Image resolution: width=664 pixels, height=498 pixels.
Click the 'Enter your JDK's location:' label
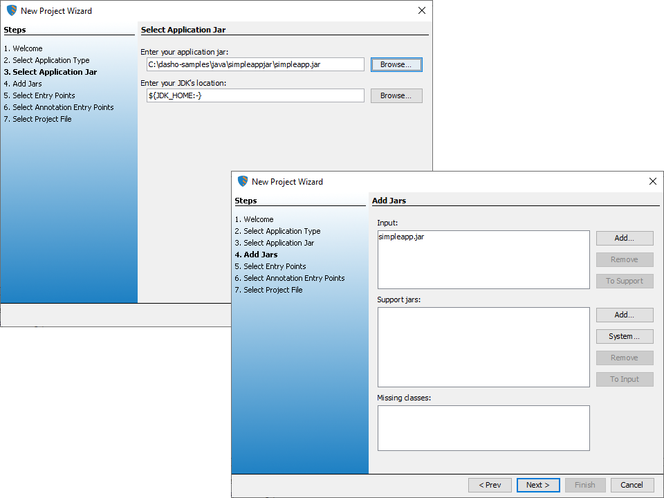click(183, 83)
